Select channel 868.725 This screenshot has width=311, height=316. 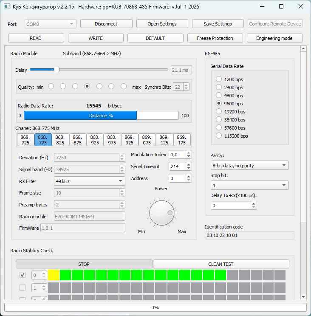point(25,140)
